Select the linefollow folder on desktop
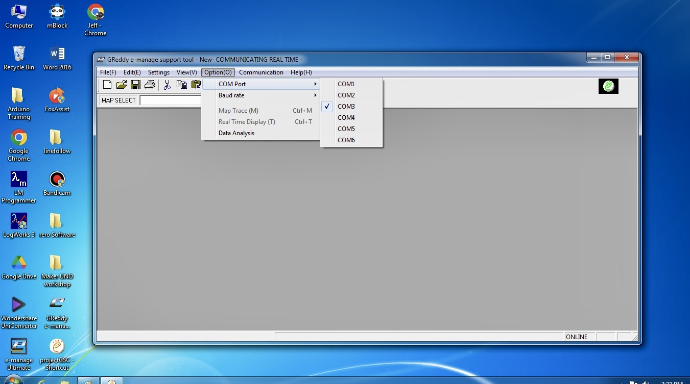 [57, 141]
